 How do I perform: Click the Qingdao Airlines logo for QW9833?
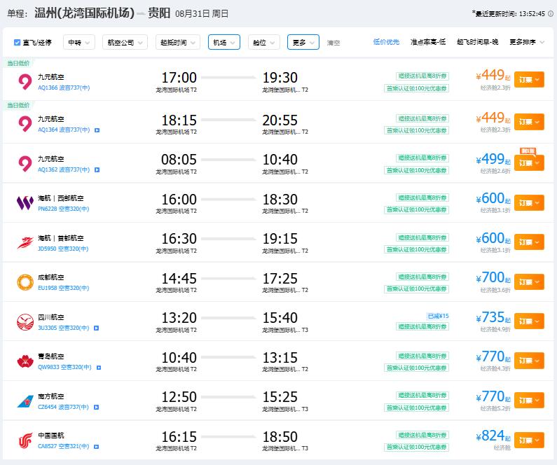tap(25, 361)
